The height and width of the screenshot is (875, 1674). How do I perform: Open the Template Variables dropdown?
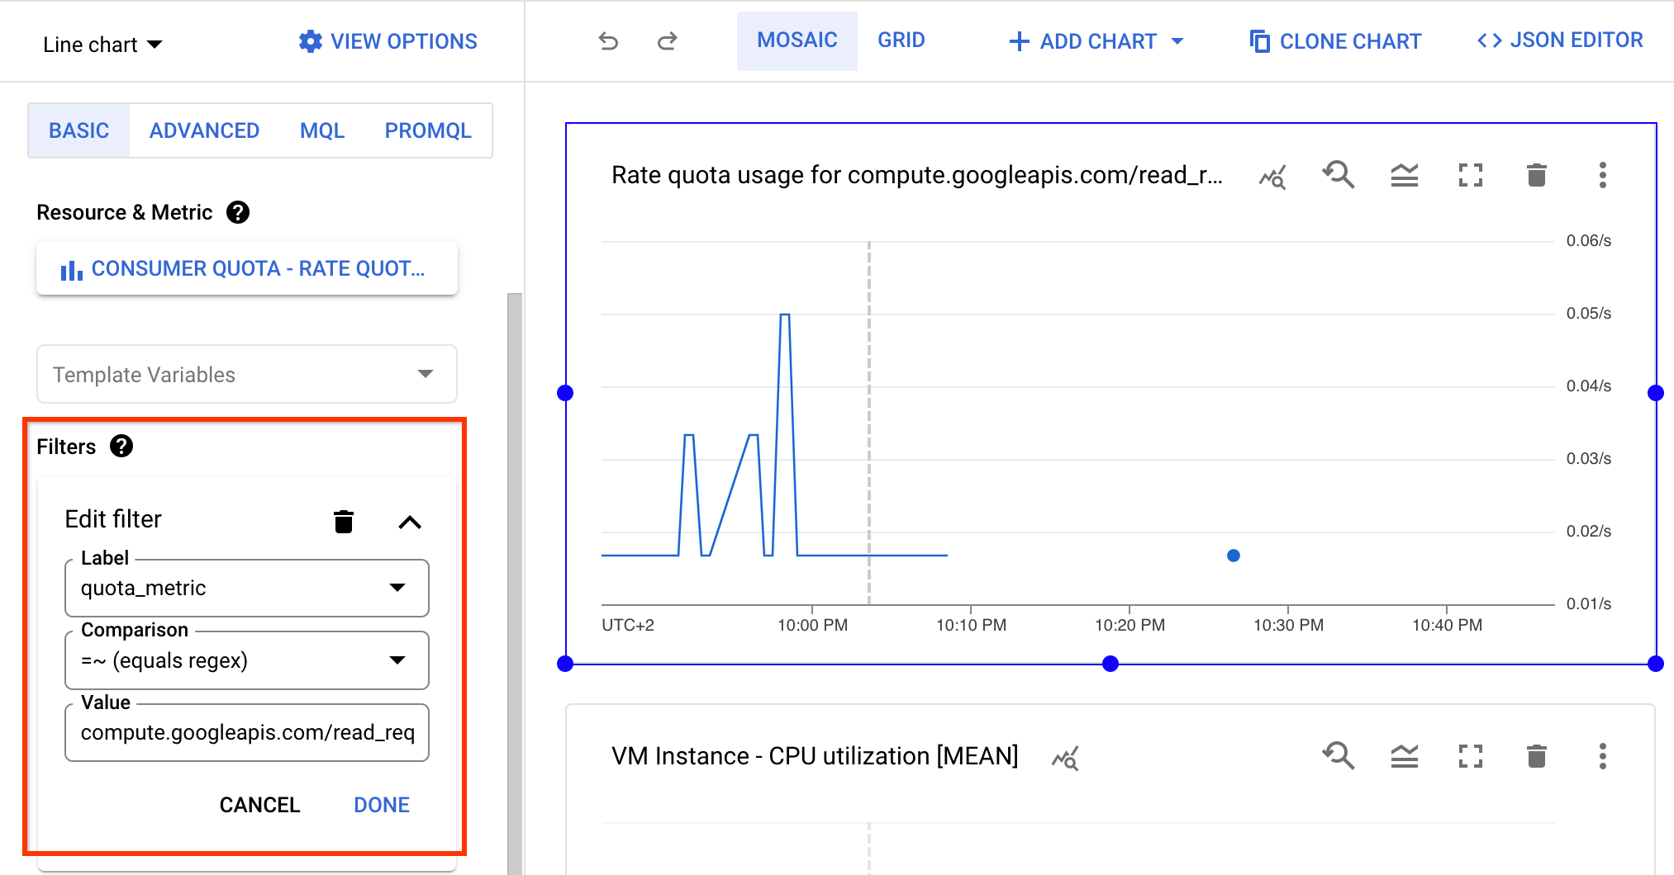tap(426, 374)
